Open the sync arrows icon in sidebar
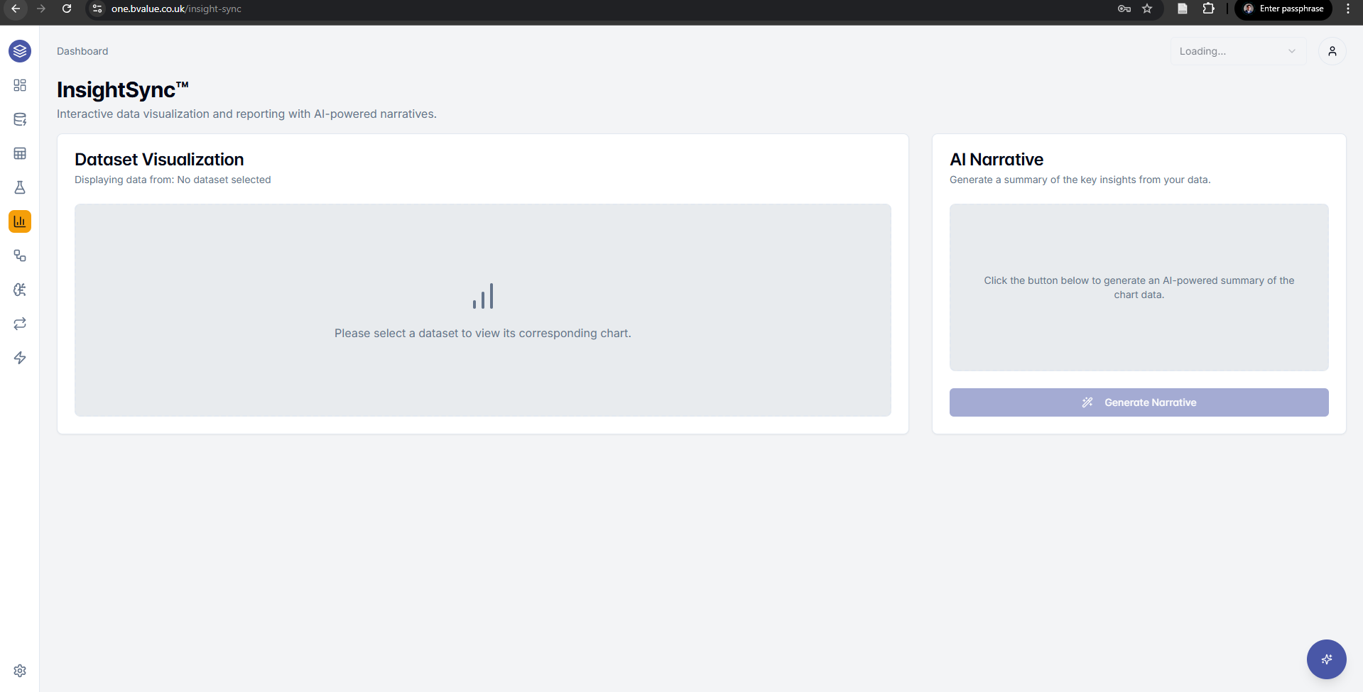Image resolution: width=1363 pixels, height=692 pixels. (20, 324)
